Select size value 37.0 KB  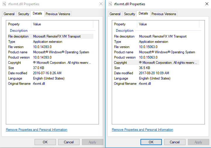pyautogui.click(x=39, y=68)
